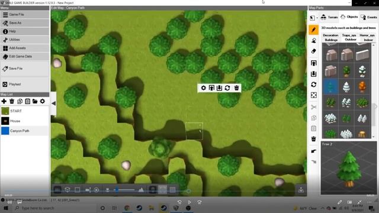Click the object list scrollbar down arrow
The image size is (379, 213).
374,137
